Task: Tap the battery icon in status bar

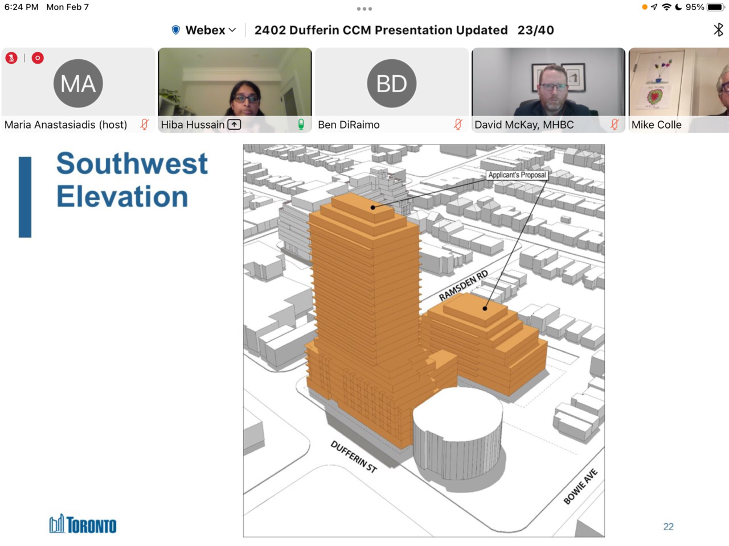Action: point(715,7)
